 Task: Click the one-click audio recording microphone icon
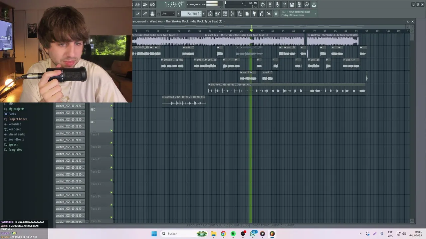(x=277, y=5)
